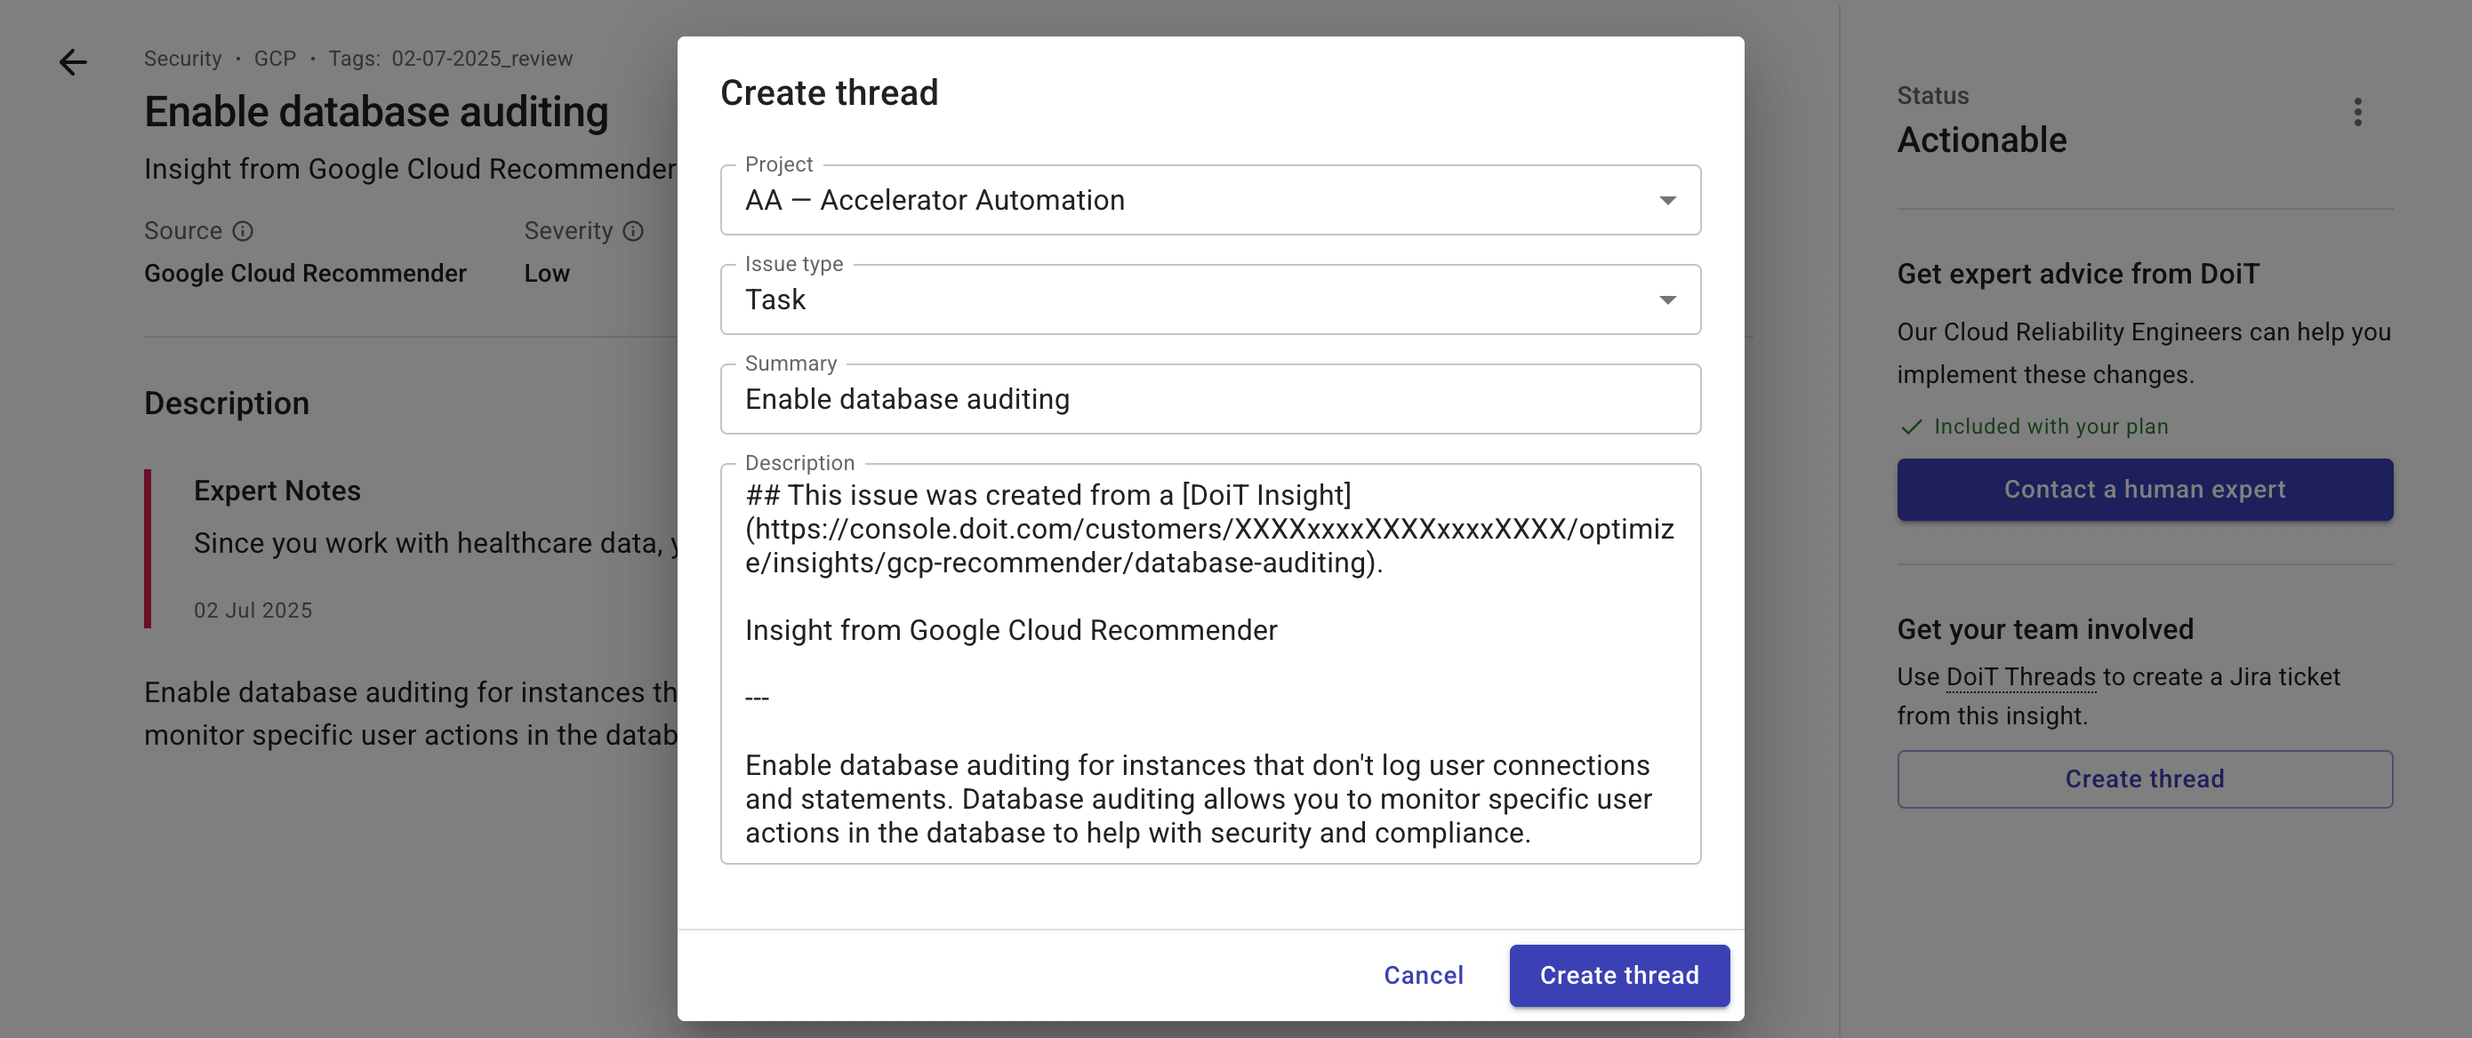This screenshot has width=2472, height=1038.
Task: Click the Project field dropdown arrow
Action: 1668,200
